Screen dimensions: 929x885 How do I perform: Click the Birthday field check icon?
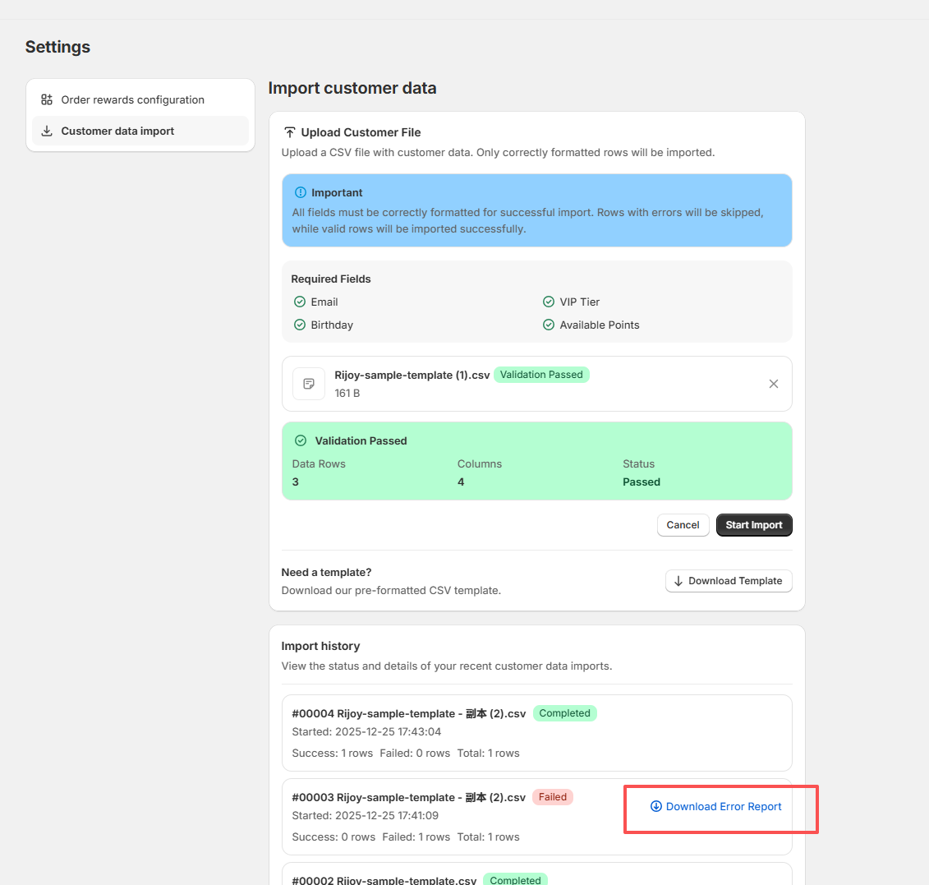pos(300,325)
